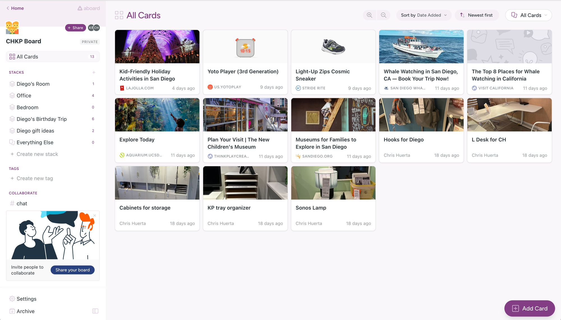Open the chat channel

pos(22,204)
